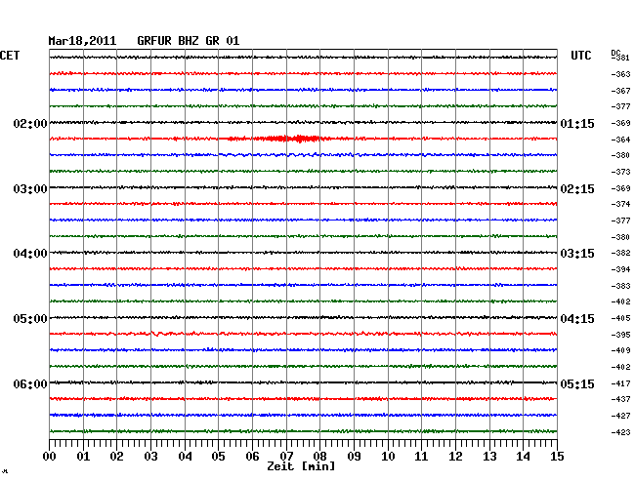Click the DC offset value -405
Viewport: 635px width, 482px height.
click(x=620, y=319)
